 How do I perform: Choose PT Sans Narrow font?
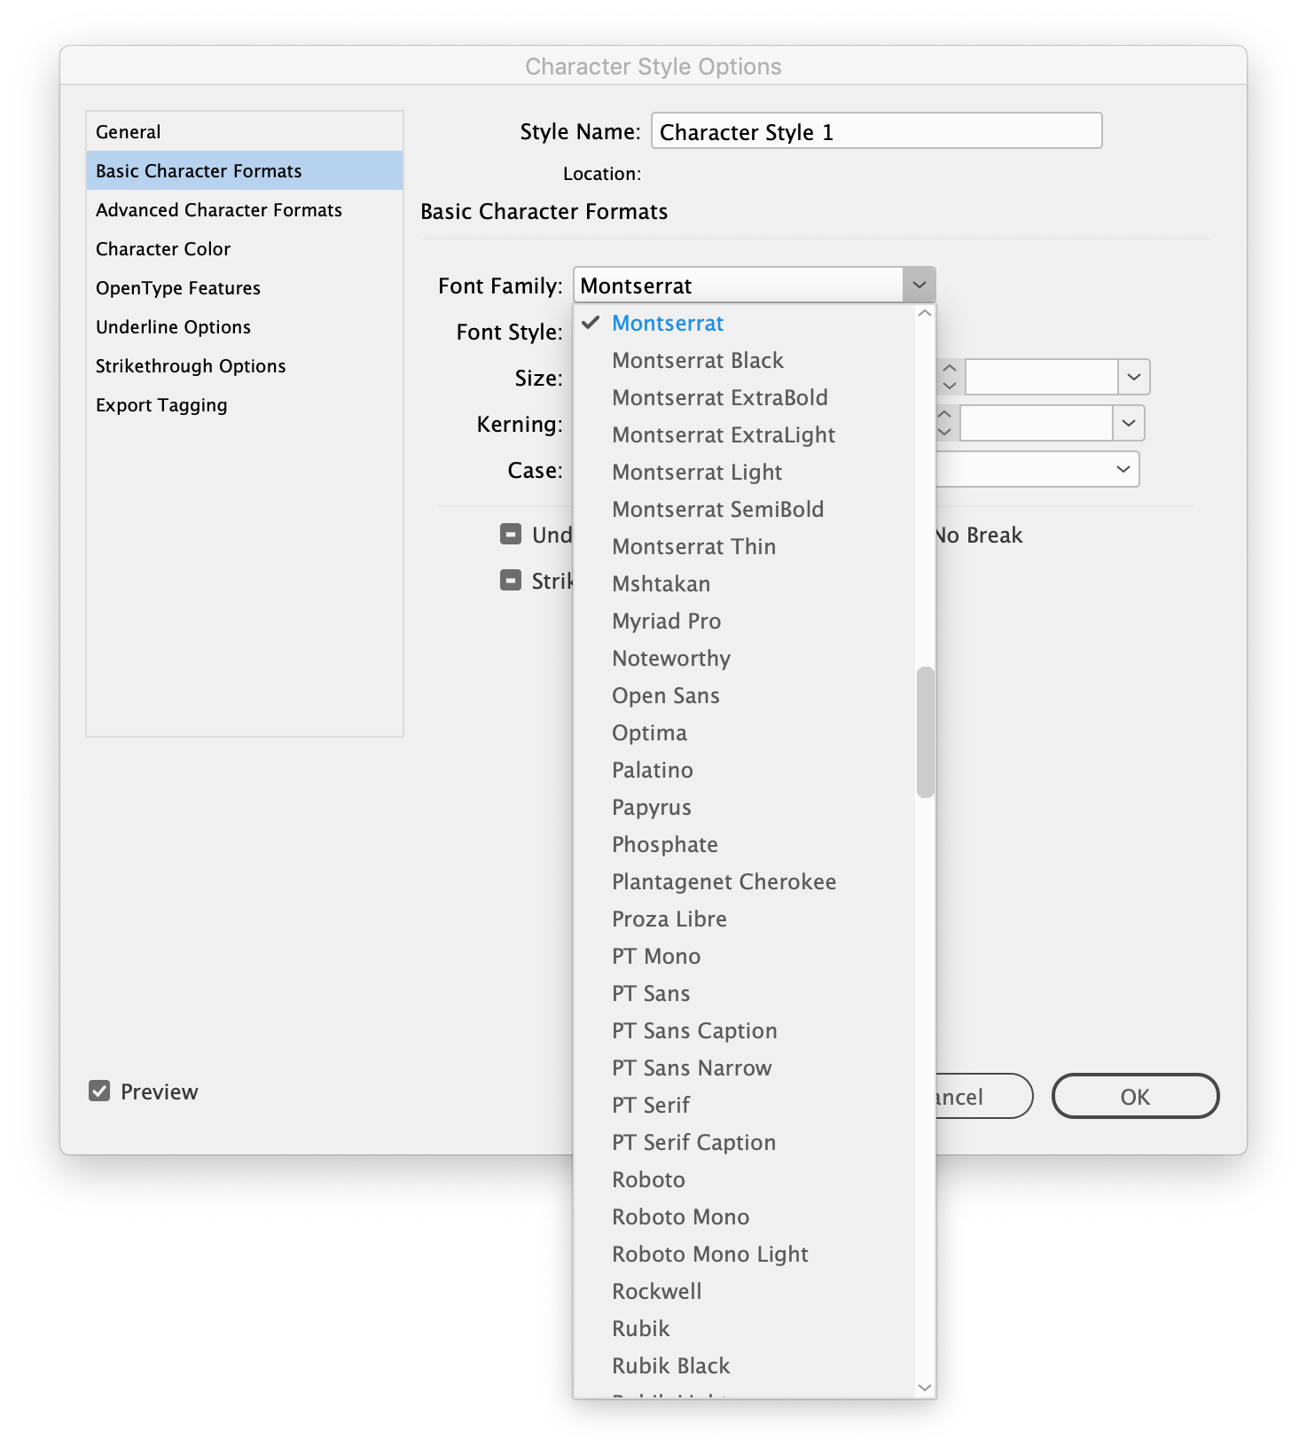[x=744, y=1068]
